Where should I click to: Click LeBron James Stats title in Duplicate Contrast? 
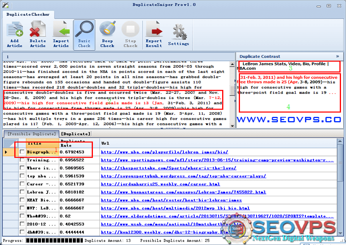pyautogui.click(x=284, y=66)
